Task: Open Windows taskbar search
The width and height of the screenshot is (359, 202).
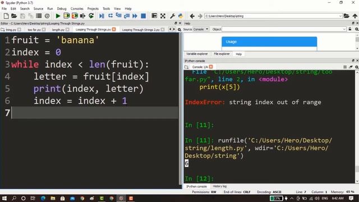Action: pos(14,198)
